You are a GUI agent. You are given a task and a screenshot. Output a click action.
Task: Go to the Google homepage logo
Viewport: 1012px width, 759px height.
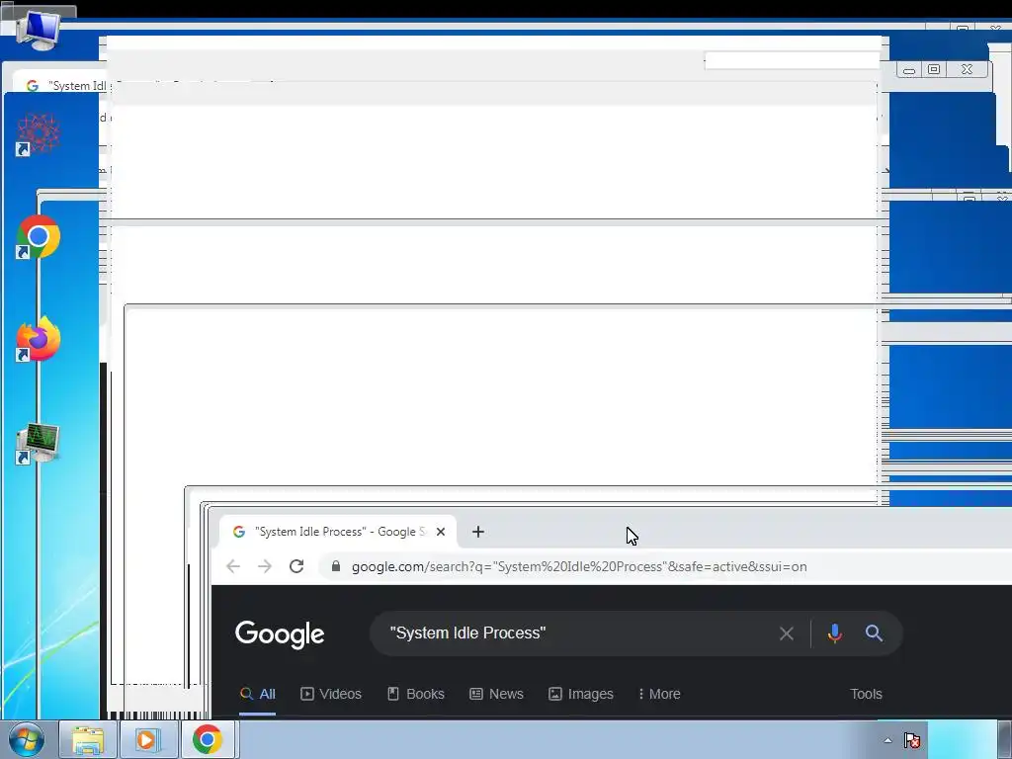point(280,634)
